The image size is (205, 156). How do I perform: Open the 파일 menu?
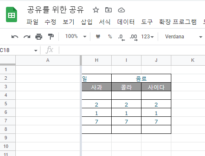coord(32,22)
